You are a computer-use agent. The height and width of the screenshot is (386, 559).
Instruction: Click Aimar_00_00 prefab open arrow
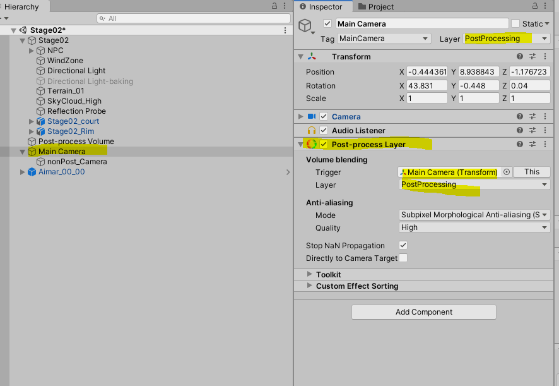[288, 172]
